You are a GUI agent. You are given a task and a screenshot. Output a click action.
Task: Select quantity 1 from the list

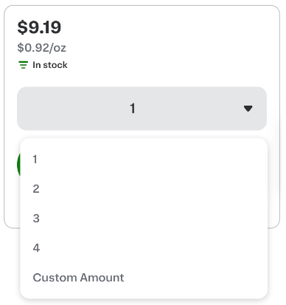(144, 159)
